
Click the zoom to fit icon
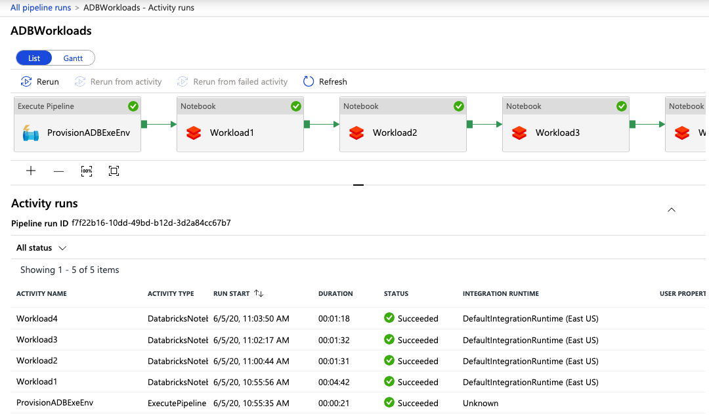pyautogui.click(x=114, y=171)
